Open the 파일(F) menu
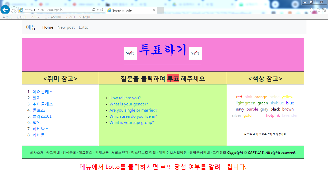This screenshot has width=328, height=174. [7, 16]
